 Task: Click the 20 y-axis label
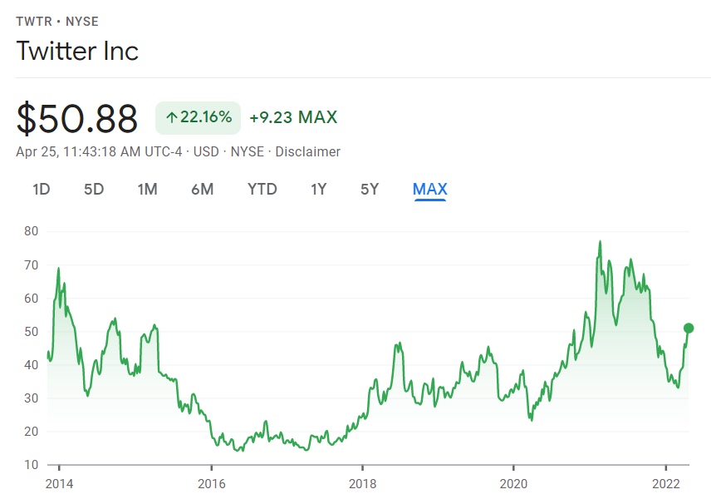pos(32,432)
